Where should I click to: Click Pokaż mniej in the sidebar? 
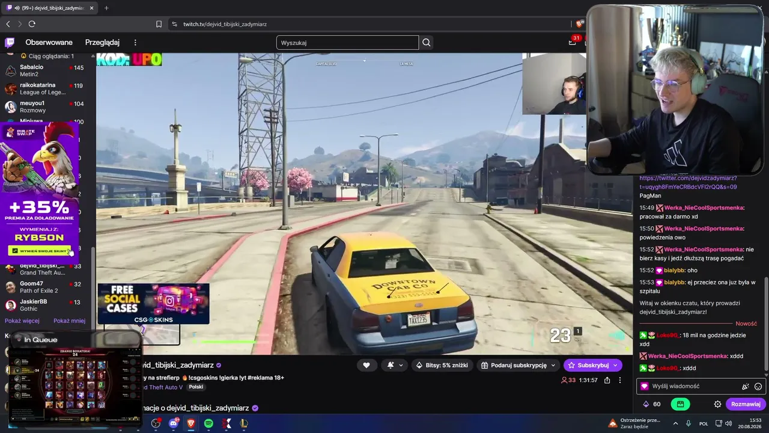pyautogui.click(x=69, y=321)
